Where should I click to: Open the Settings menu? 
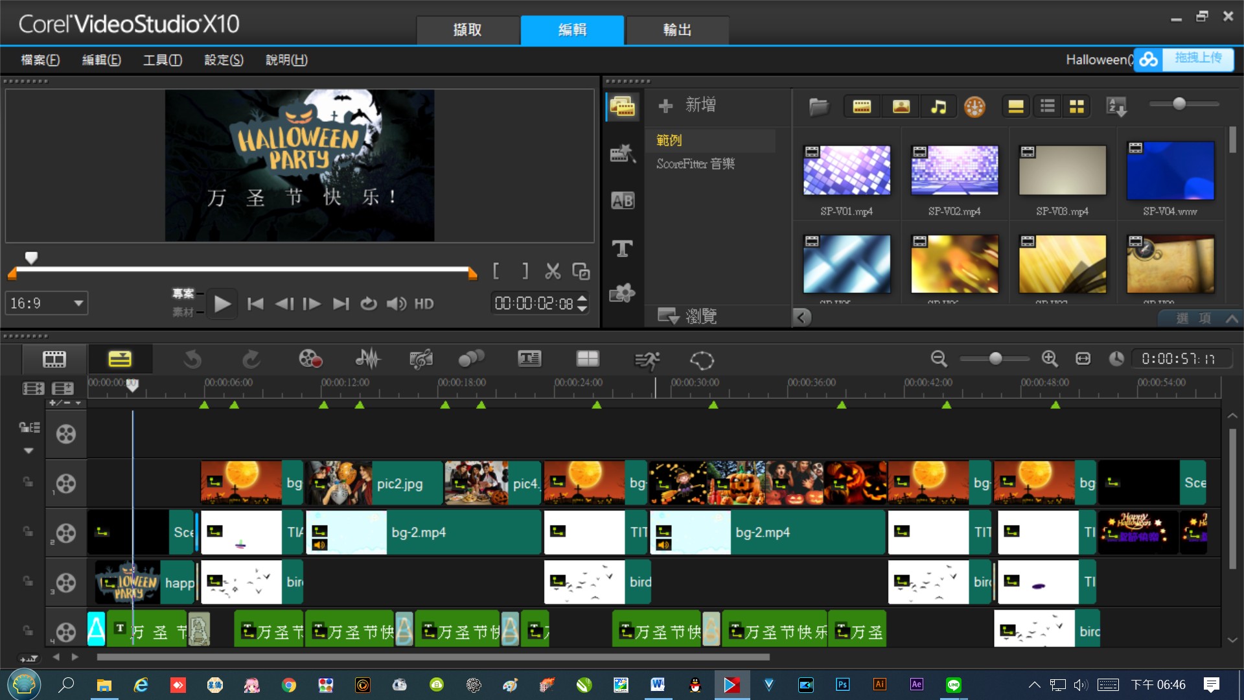224,60
